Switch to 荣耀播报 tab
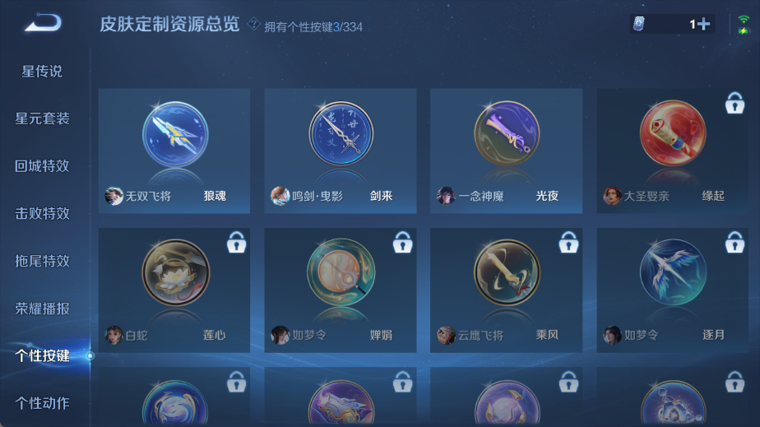 pyautogui.click(x=42, y=309)
